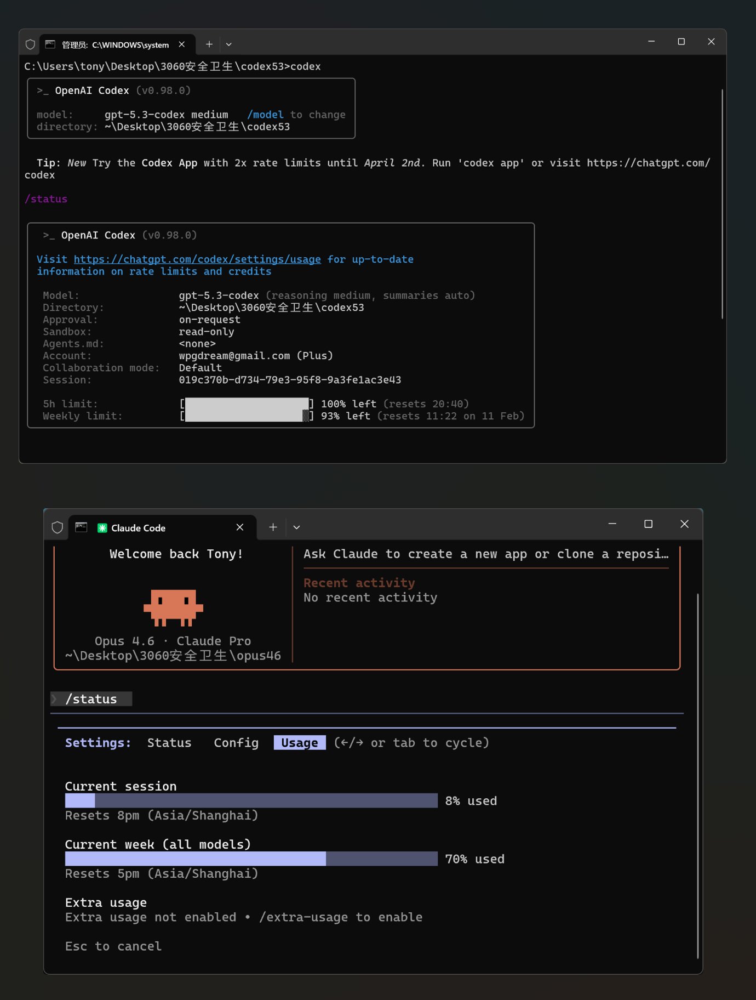Click the shield icon in Claude Code window
The width and height of the screenshot is (756, 1000).
pos(57,527)
